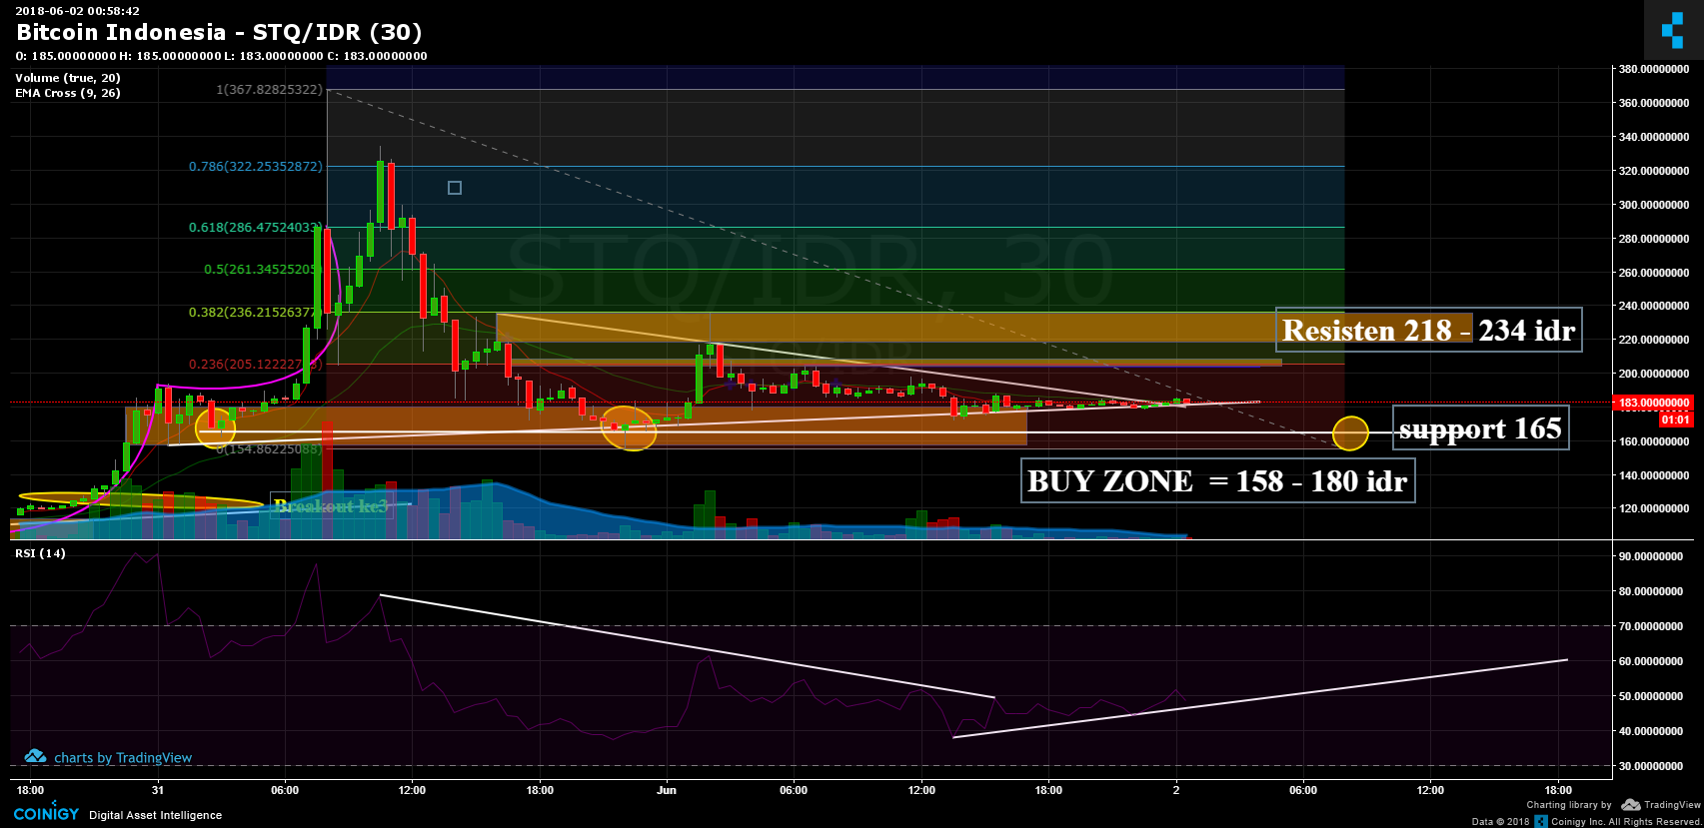Click the small Coinigy icon in the copyright line

tap(1541, 821)
